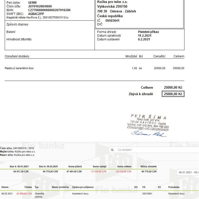Sort by the Datum column header
The height and width of the screenshot is (199, 199).
point(5,187)
